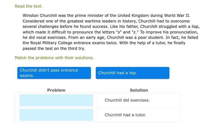221x127 pixels.
Task: Click the empty problem slot beside "Churchill had a tutor"
Action: point(56,115)
